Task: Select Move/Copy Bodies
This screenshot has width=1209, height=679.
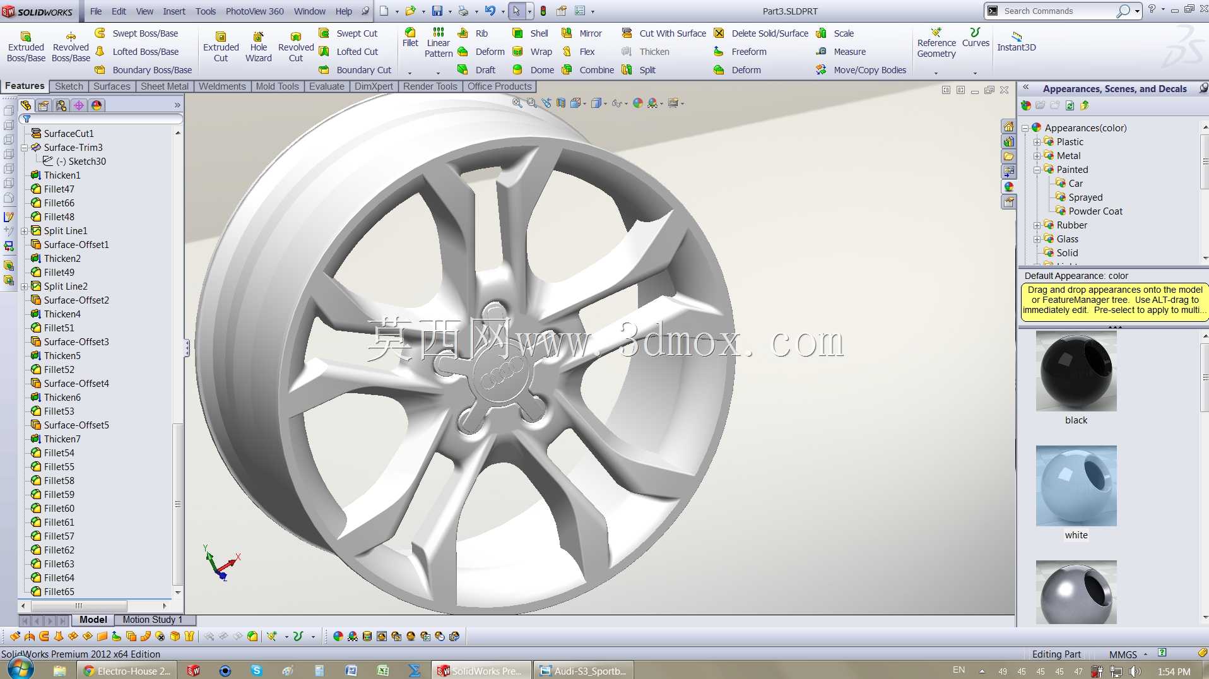Action: coord(861,70)
